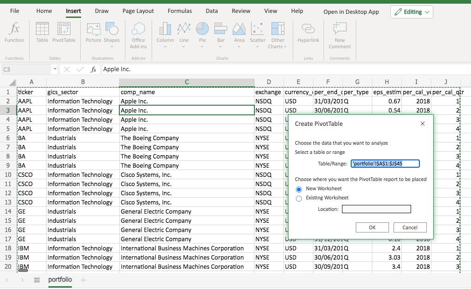This screenshot has width=471, height=289.
Task: Expand the Name Box dropdown arrow
Action: (x=55, y=69)
